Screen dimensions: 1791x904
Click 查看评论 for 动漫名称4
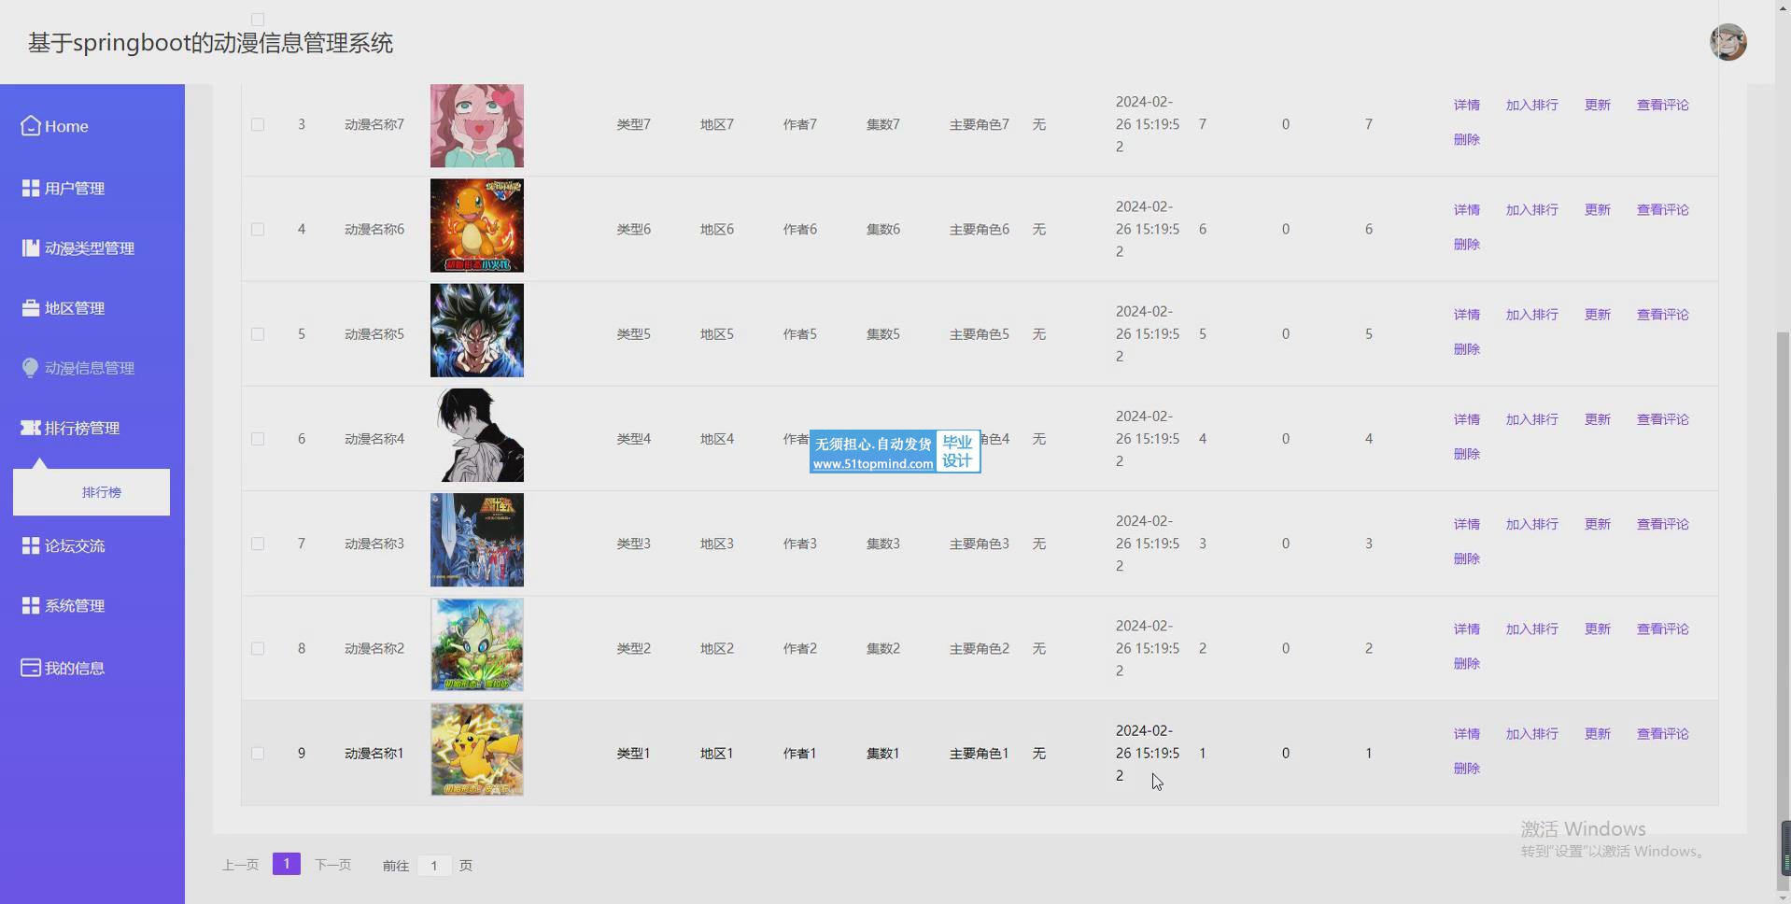point(1662,419)
